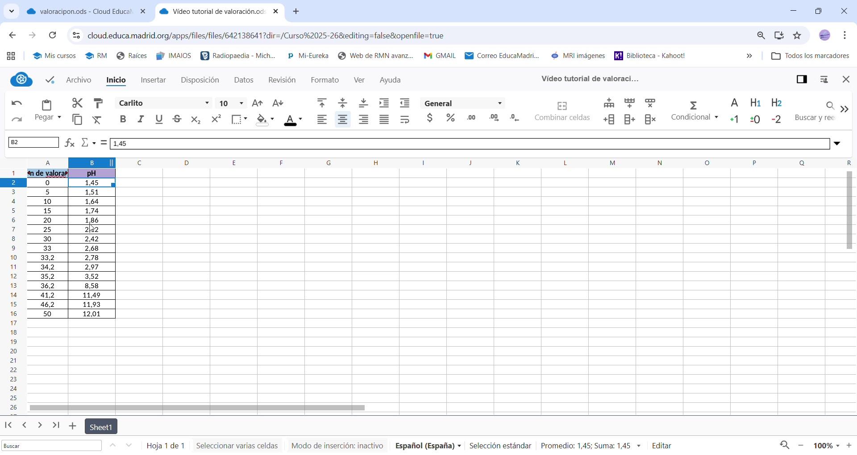Switch to the Datos tab
857x455 pixels.
(244, 81)
